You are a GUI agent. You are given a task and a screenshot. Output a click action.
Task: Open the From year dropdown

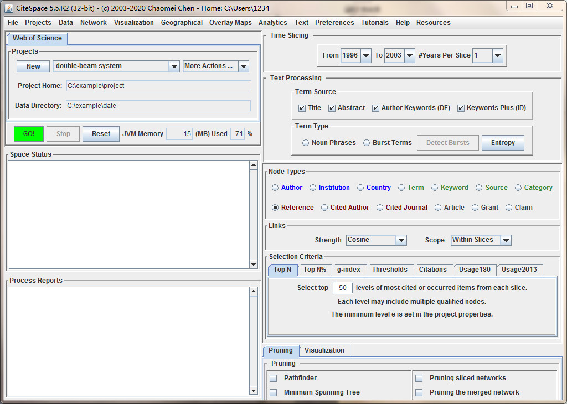(366, 56)
